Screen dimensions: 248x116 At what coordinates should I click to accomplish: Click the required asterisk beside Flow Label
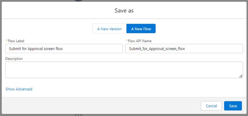6,41
